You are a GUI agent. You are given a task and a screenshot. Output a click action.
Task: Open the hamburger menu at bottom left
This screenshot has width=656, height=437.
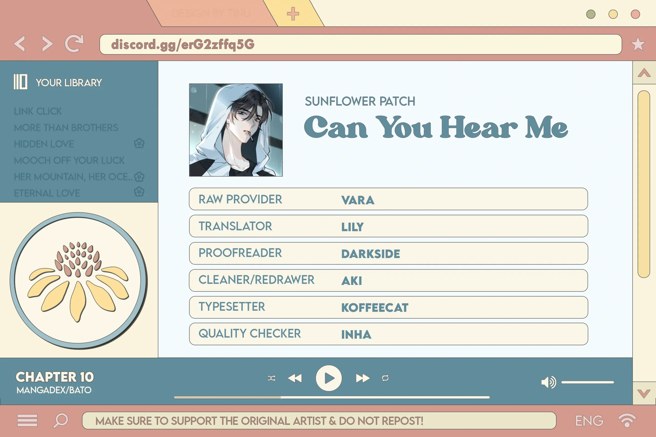27,420
